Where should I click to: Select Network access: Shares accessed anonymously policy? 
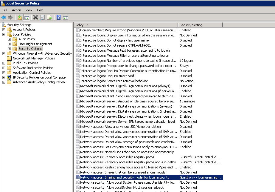(122, 172)
